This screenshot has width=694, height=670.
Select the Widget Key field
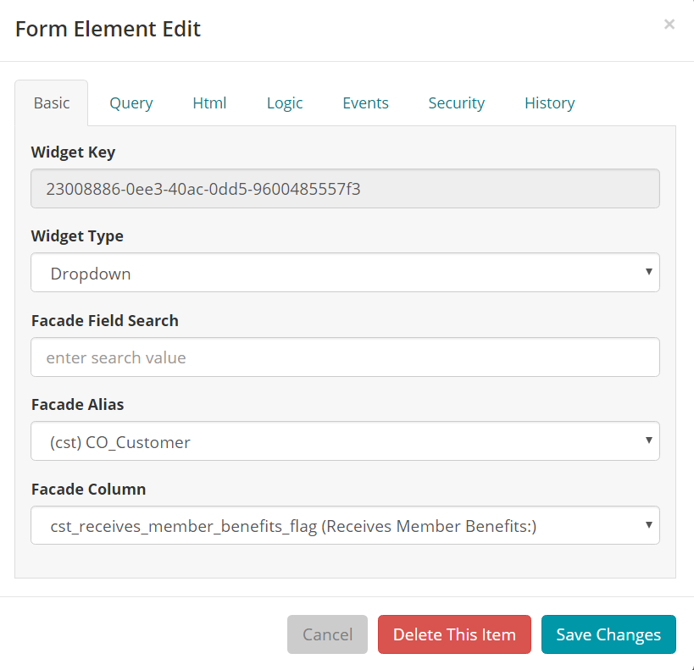pyautogui.click(x=345, y=188)
